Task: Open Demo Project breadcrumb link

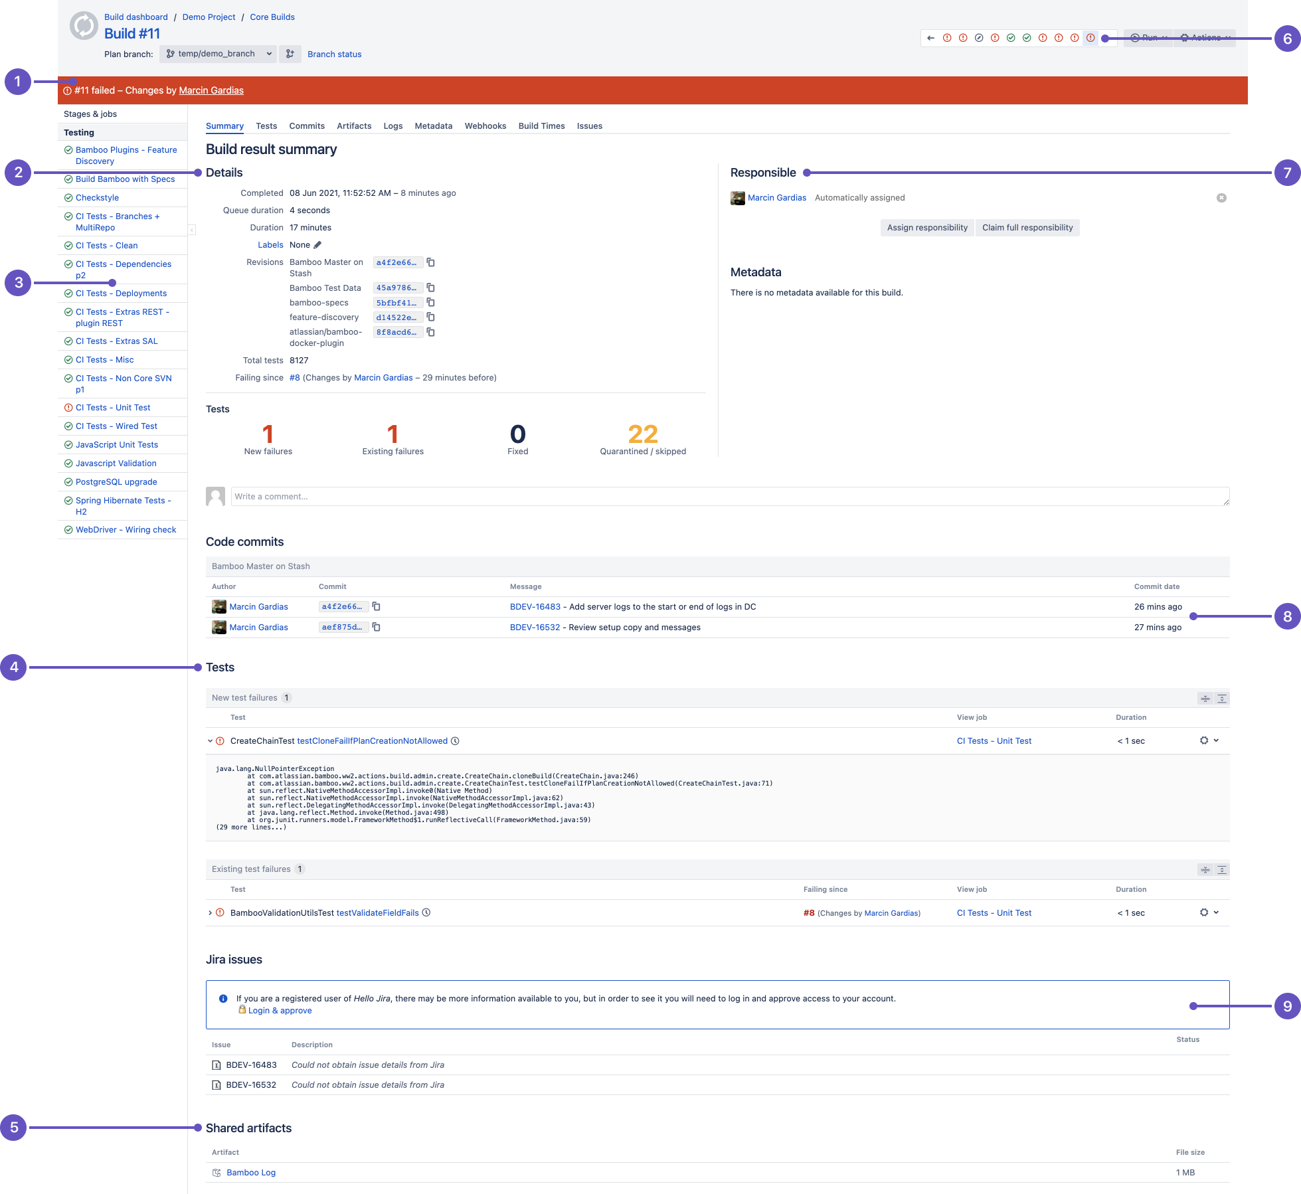Action: click(209, 17)
